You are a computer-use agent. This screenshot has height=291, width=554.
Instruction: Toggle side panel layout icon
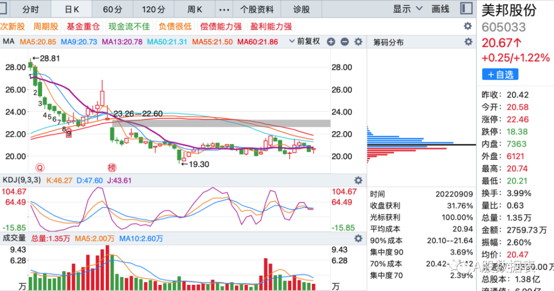point(466,8)
